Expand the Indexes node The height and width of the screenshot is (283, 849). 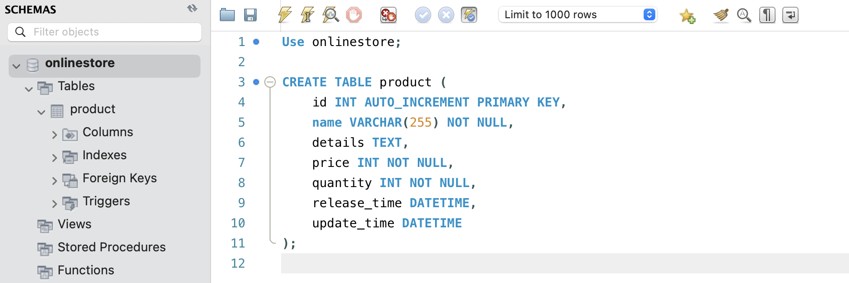pos(54,158)
